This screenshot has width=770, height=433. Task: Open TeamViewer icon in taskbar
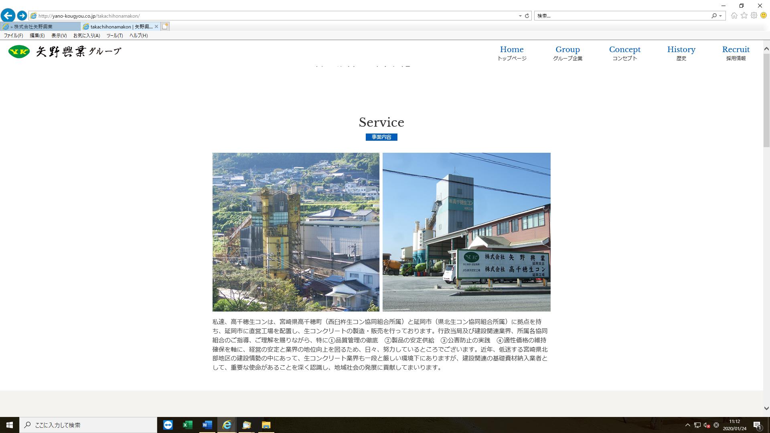pyautogui.click(x=168, y=425)
